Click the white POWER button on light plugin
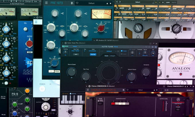This screenshot has width=195, height=117. (42, 89)
